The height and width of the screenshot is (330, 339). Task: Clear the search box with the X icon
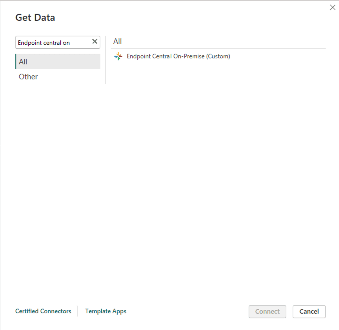click(95, 41)
